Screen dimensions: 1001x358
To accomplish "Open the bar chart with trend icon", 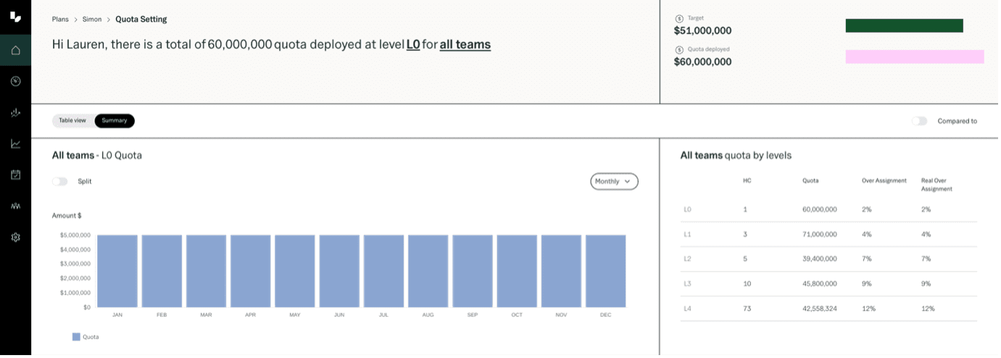I will (15, 112).
